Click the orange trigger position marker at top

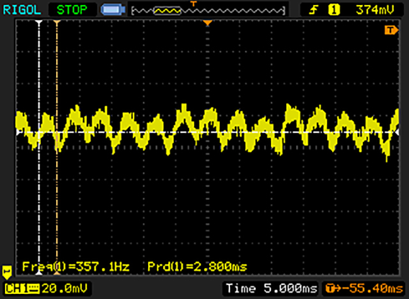pos(207,23)
